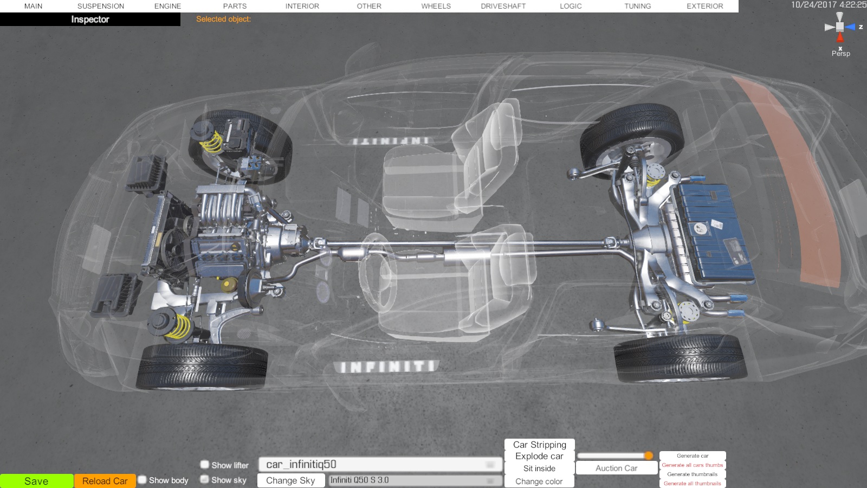Enable the Show body checkbox
The height and width of the screenshot is (488, 867).
tap(143, 480)
